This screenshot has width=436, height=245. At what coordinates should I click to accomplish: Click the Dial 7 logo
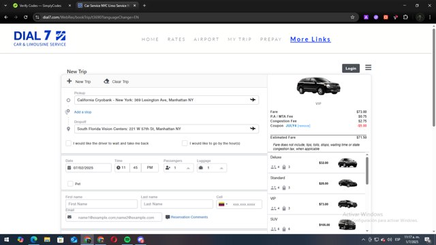click(x=40, y=38)
